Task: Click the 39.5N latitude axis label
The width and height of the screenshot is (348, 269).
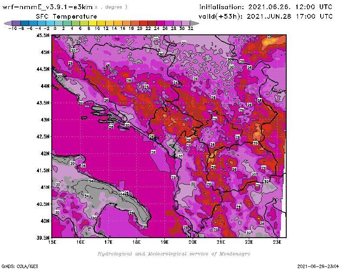Action: pos(43,238)
